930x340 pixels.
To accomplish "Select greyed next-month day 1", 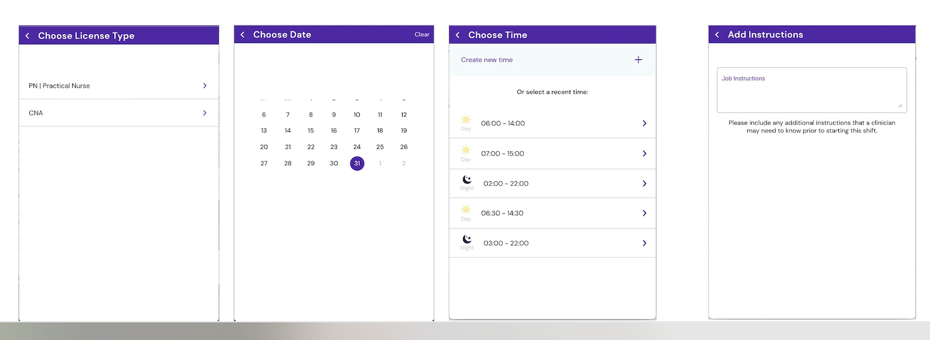I will [x=380, y=164].
